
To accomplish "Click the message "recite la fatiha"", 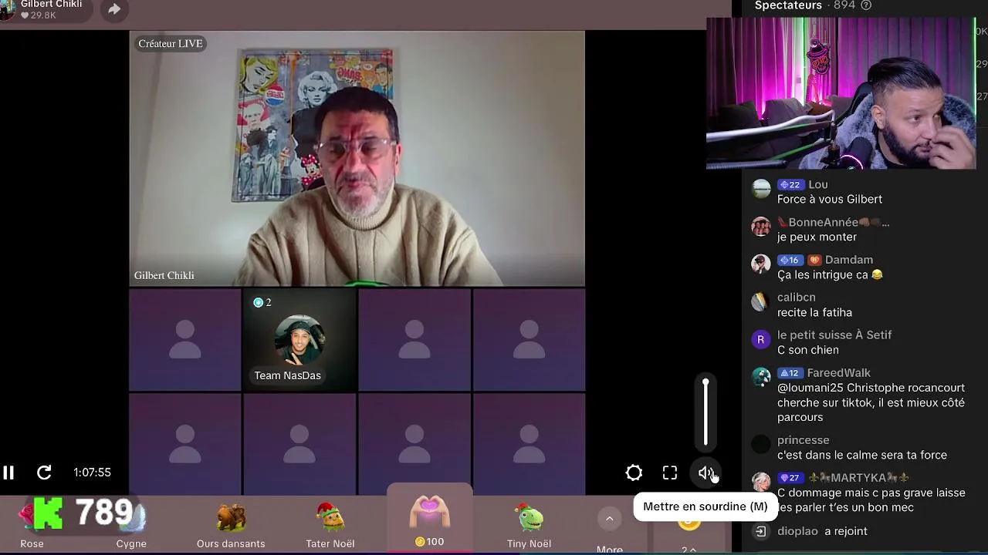I will pos(814,312).
